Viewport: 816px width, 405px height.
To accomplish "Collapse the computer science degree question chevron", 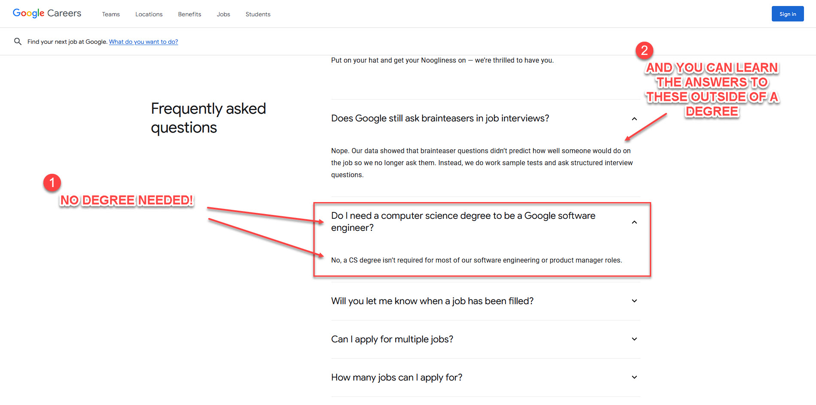I will point(634,222).
